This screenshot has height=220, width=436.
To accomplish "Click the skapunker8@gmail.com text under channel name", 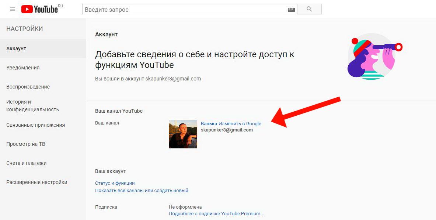I will [227, 130].
